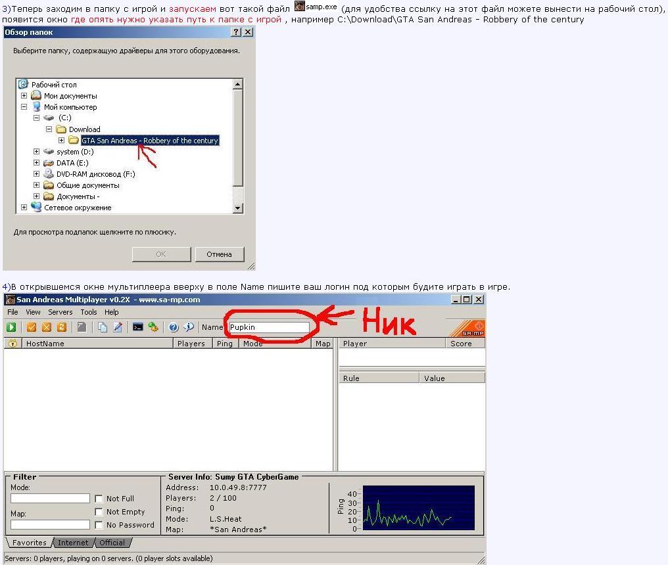The height and width of the screenshot is (565, 668).
Task: Expand the DATA (E:) drive node
Action: coord(37,163)
